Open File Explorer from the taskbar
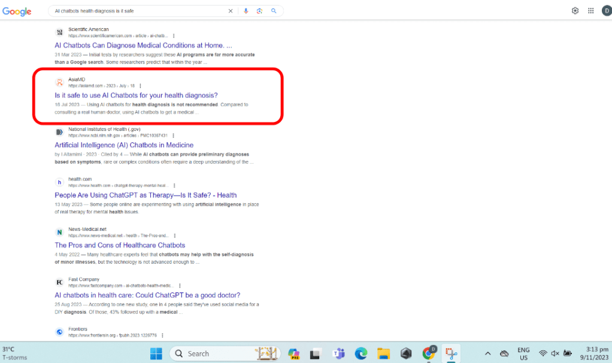The width and height of the screenshot is (612, 363). pos(383,353)
